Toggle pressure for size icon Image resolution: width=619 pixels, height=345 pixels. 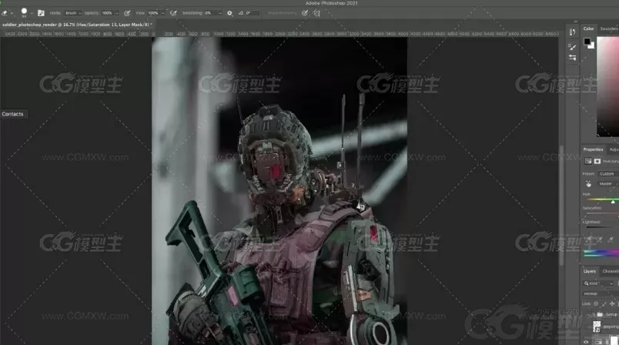305,13
